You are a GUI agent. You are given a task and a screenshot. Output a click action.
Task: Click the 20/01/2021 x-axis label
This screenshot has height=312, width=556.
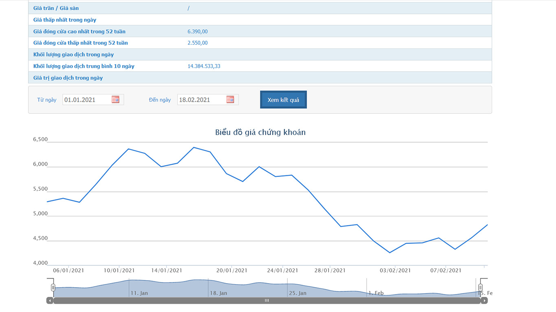click(232, 271)
